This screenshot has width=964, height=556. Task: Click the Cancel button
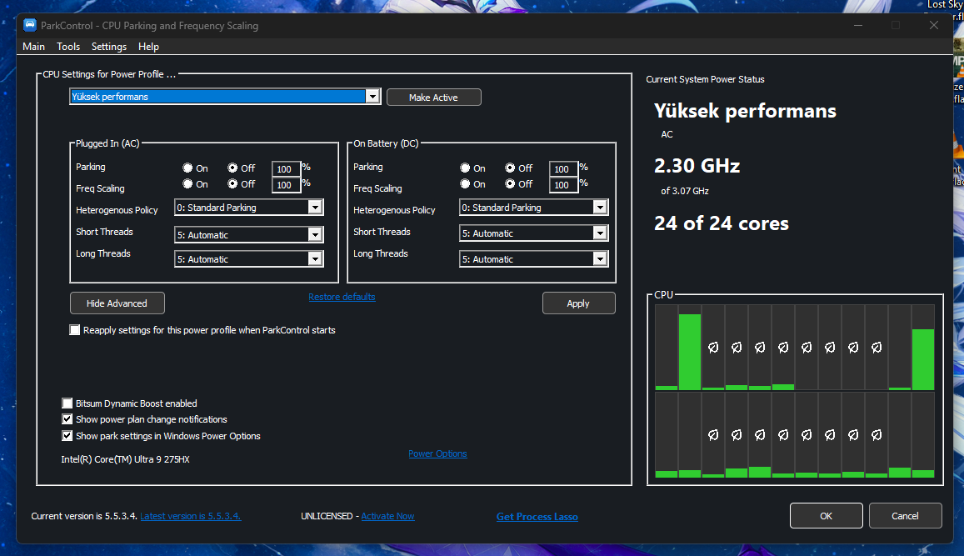coord(905,515)
